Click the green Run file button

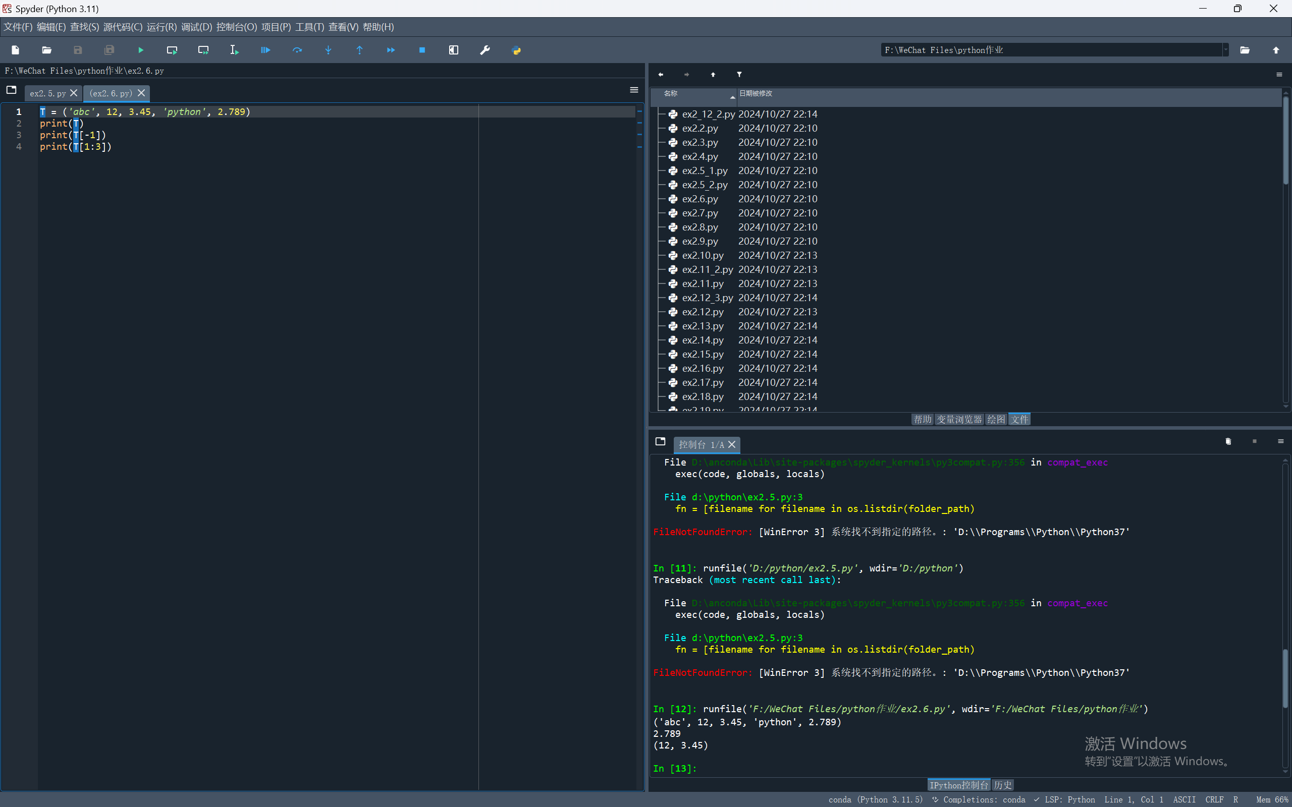(x=140, y=50)
